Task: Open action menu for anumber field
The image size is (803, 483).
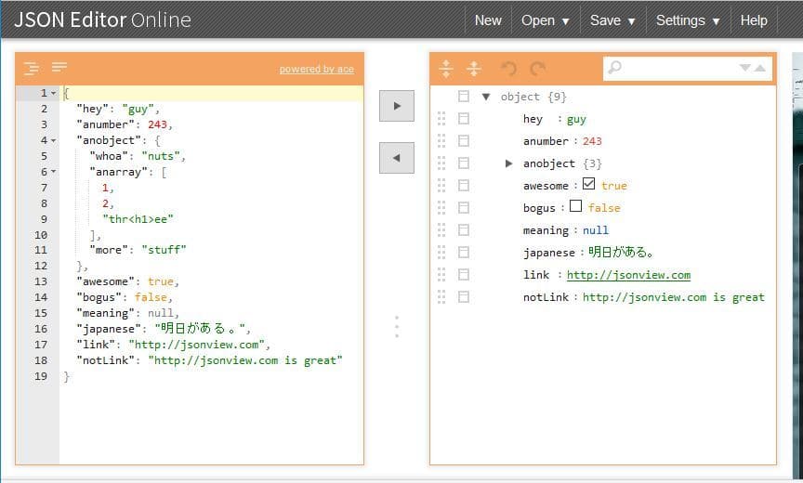Action: pos(464,140)
